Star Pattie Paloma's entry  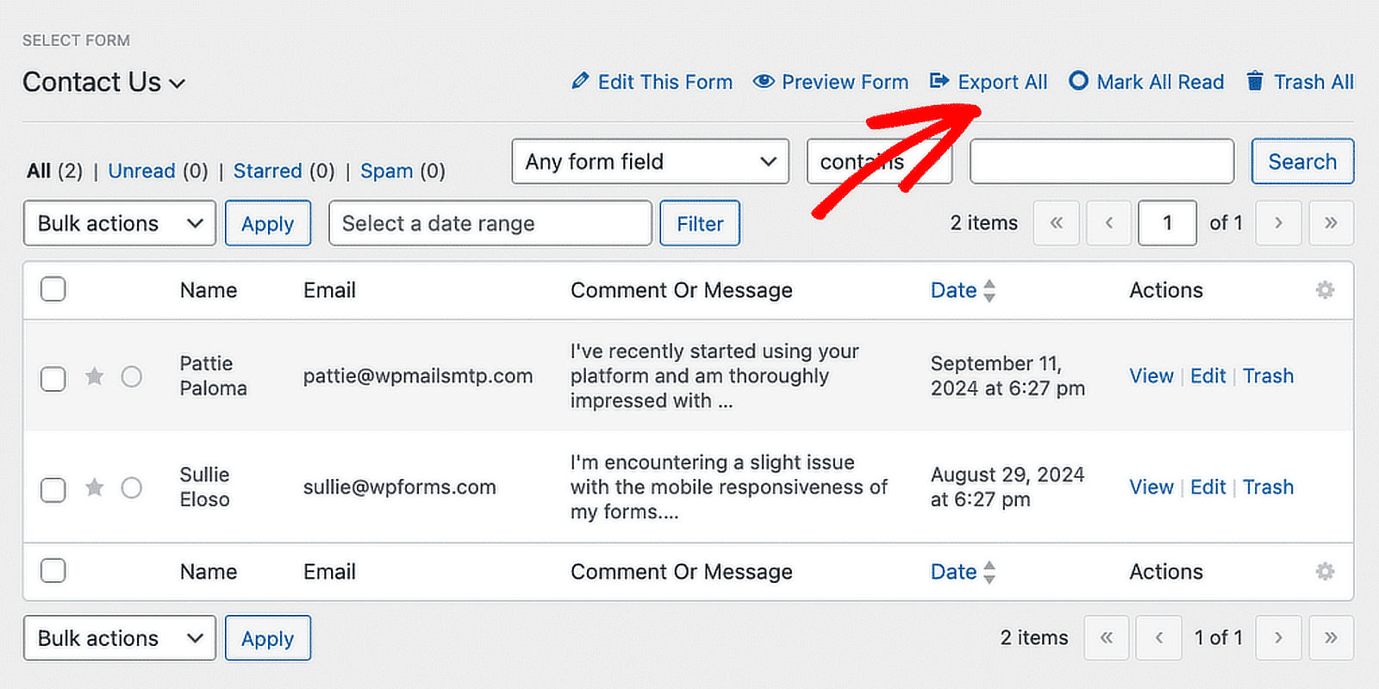[x=94, y=376]
